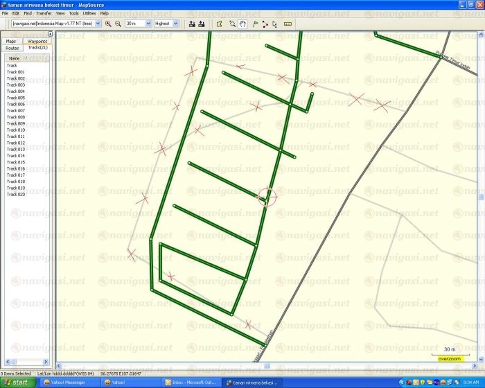The image size is (485, 388).
Task: Open the Transfer menu
Action: (x=44, y=13)
